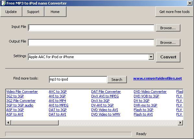This screenshot has height=139, width=194.
Task: Open DivX to 3GP link
Action: coord(101,101)
